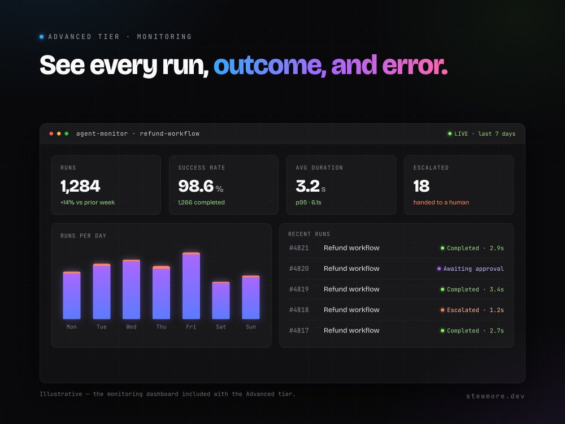Open run #4817 Refund workflow row
565x424 pixels.
(x=397, y=330)
